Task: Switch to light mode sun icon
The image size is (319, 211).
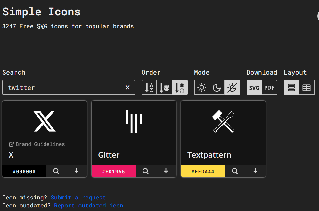Action: coord(201,87)
